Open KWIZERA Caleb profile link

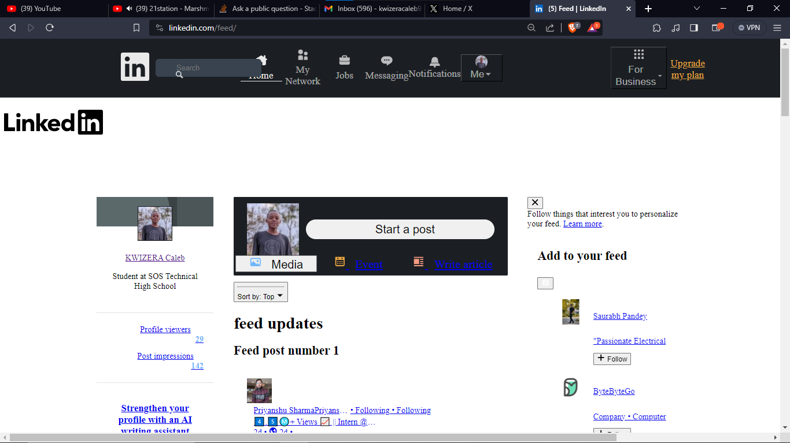(x=155, y=258)
